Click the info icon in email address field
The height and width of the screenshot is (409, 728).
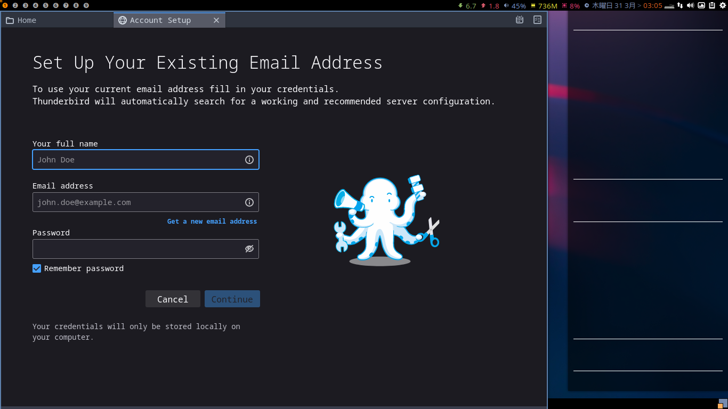tap(249, 202)
